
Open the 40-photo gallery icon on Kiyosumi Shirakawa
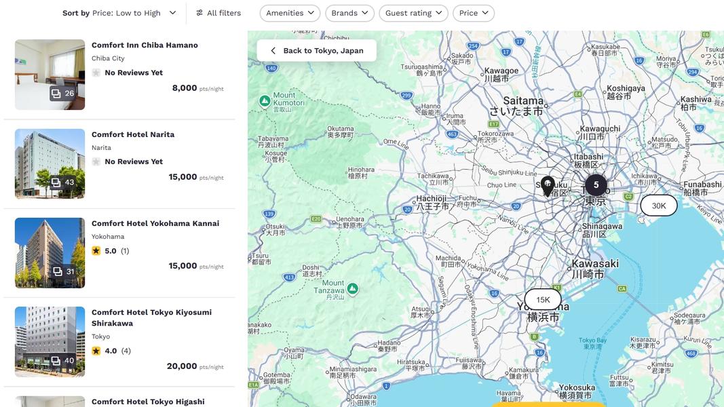point(62,360)
